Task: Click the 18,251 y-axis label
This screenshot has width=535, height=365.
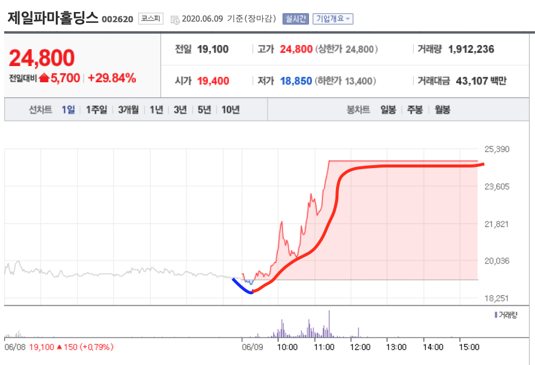Action: coord(497,298)
